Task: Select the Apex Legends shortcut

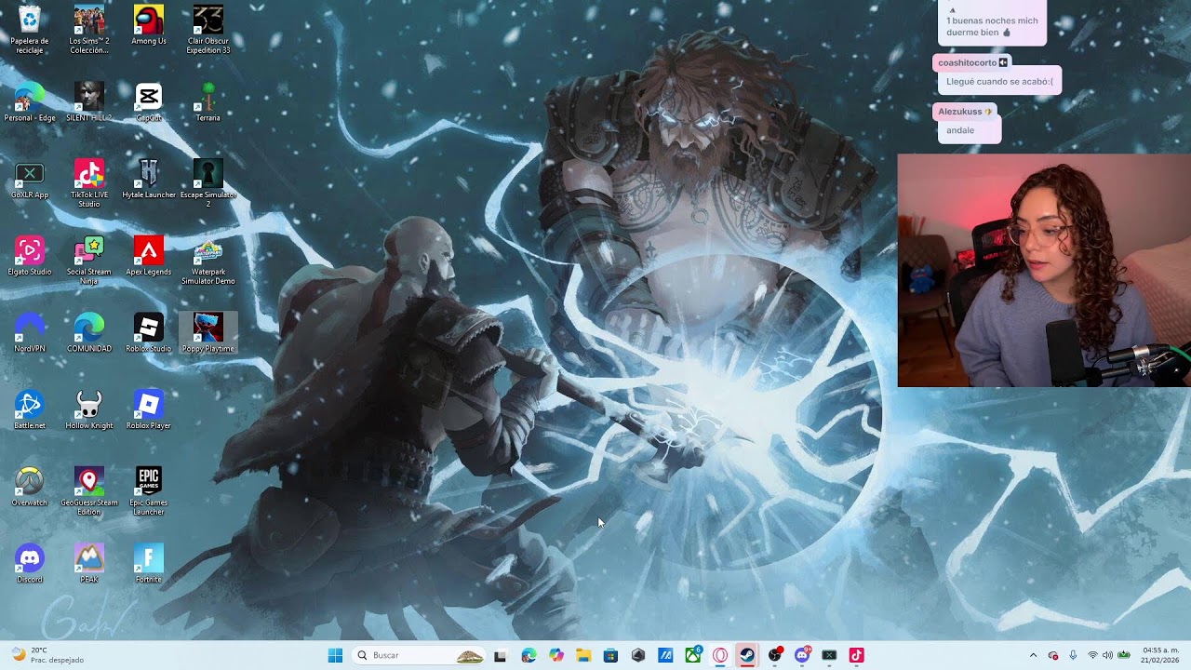Action: 149,256
